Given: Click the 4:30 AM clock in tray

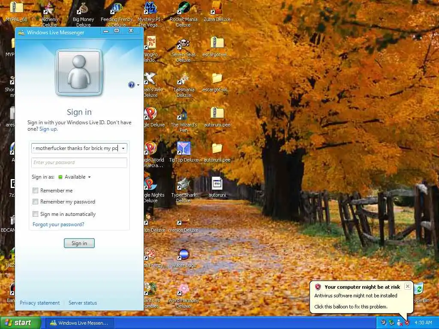Looking at the screenshot, I should click(423, 323).
